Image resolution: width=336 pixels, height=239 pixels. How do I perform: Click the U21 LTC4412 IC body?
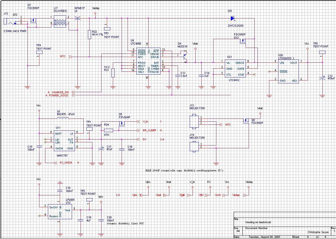click(x=235, y=68)
